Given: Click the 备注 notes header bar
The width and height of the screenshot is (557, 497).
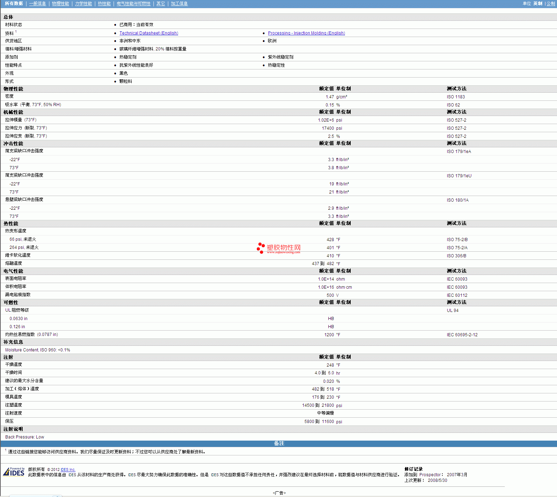Looking at the screenshot, I should point(279,443).
